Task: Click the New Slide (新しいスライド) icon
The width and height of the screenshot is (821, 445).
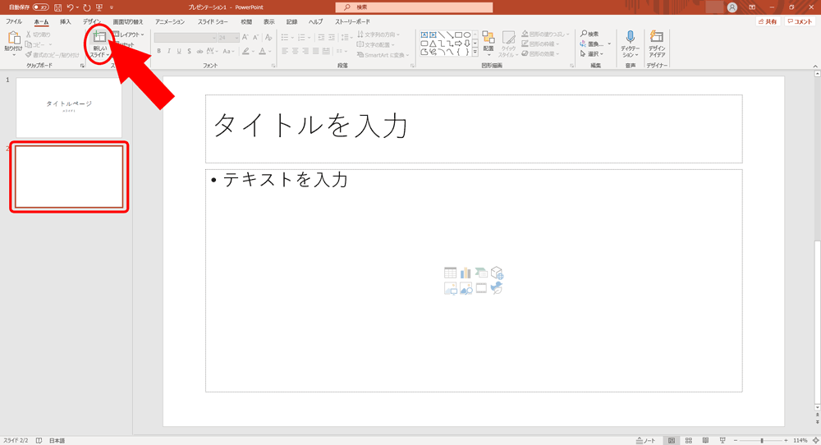Action: pyautogui.click(x=99, y=37)
